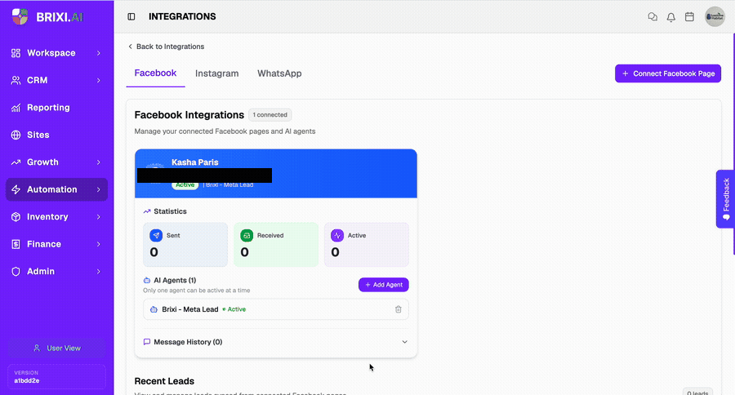Screen dimensions: 735x395
Task: Open the calendar icon in header
Action: click(x=689, y=17)
